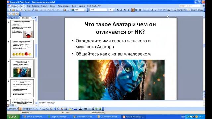Open the Вставка menu
Screen dimensions: 212x119
click(x=35, y=6)
